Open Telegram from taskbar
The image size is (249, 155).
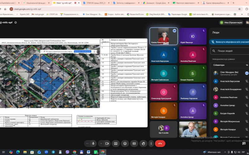(53, 152)
